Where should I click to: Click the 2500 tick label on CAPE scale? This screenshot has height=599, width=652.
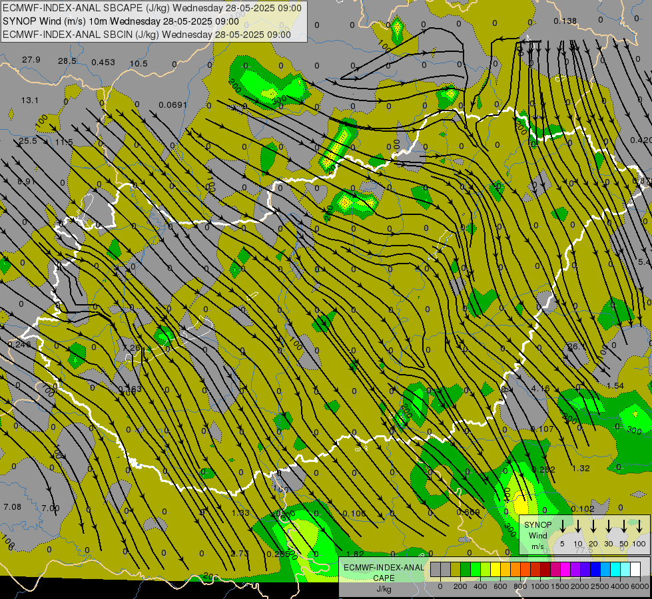click(600, 586)
